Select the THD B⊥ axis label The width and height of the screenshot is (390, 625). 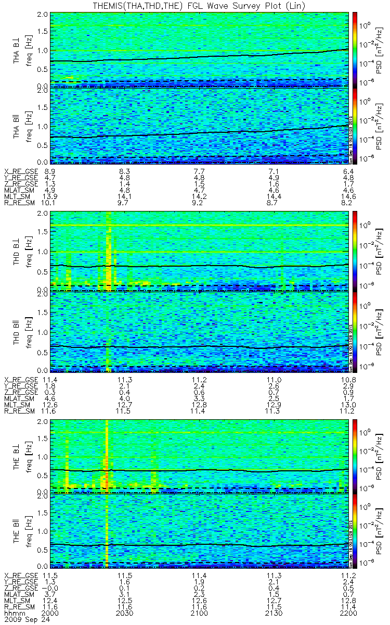[x=17, y=252]
